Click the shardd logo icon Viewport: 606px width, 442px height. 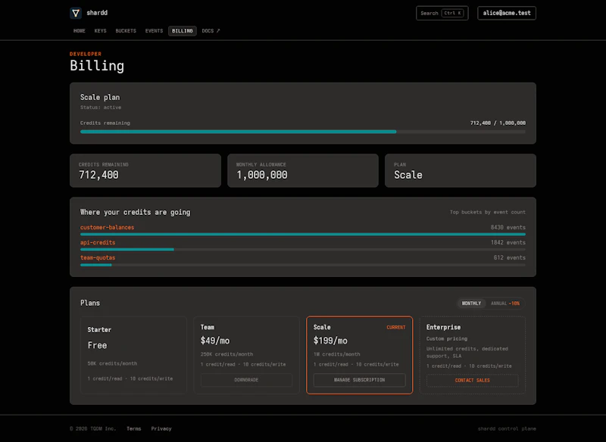pos(76,13)
